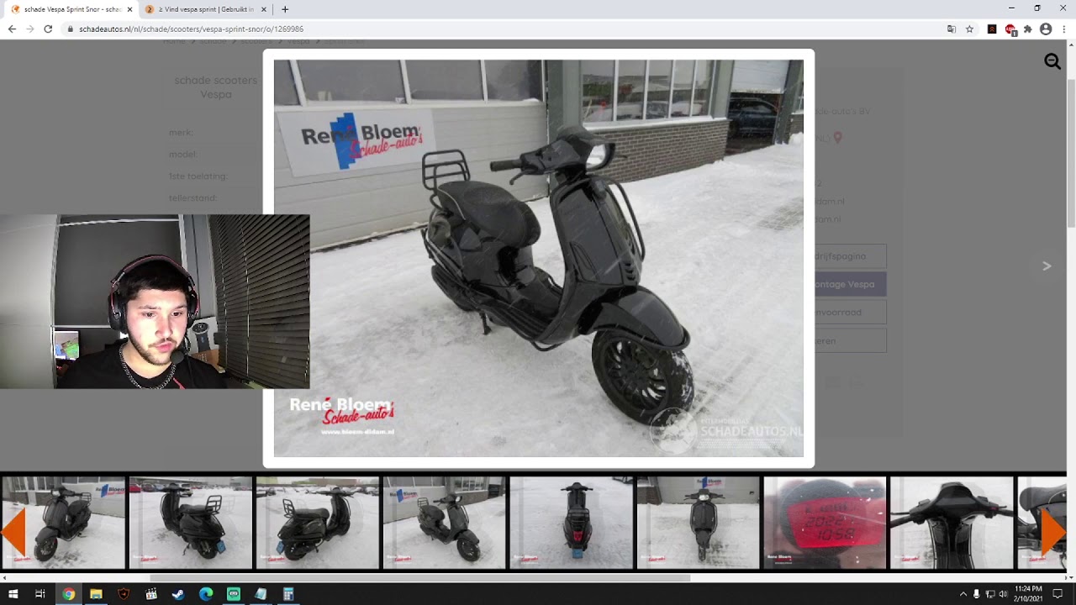Go back in browser history
Image resolution: width=1076 pixels, height=605 pixels.
pos(12,29)
